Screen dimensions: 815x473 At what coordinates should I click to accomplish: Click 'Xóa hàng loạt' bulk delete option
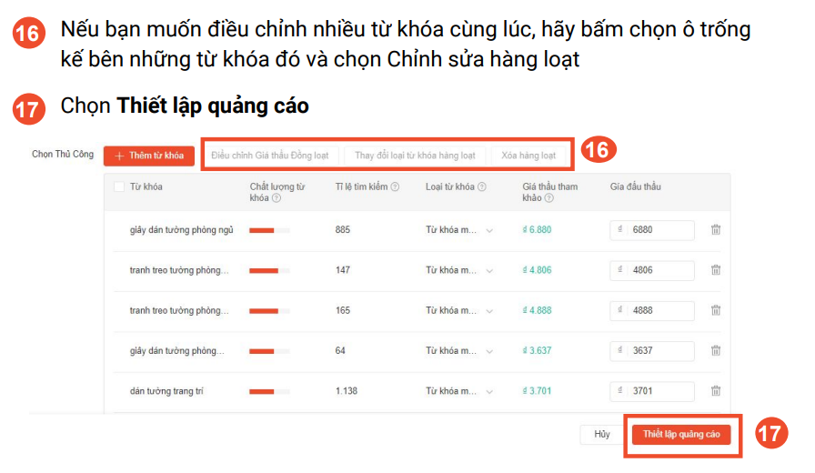tap(528, 156)
